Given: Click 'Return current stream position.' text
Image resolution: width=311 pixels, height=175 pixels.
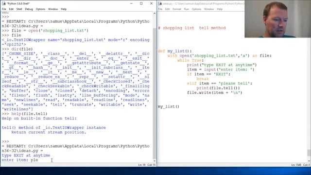Looking at the screenshot, I should click(49, 132).
